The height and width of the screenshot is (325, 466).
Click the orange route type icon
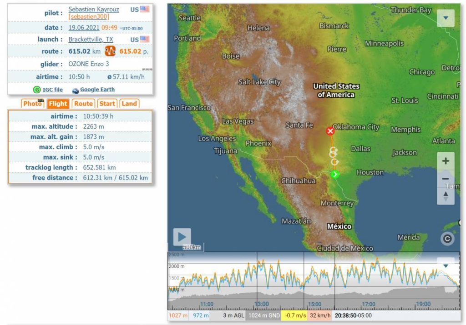coord(110,51)
